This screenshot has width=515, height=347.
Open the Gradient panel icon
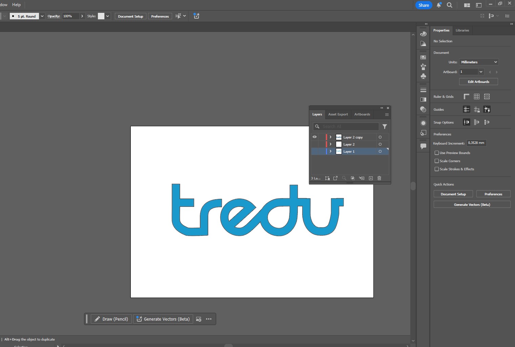[423, 100]
